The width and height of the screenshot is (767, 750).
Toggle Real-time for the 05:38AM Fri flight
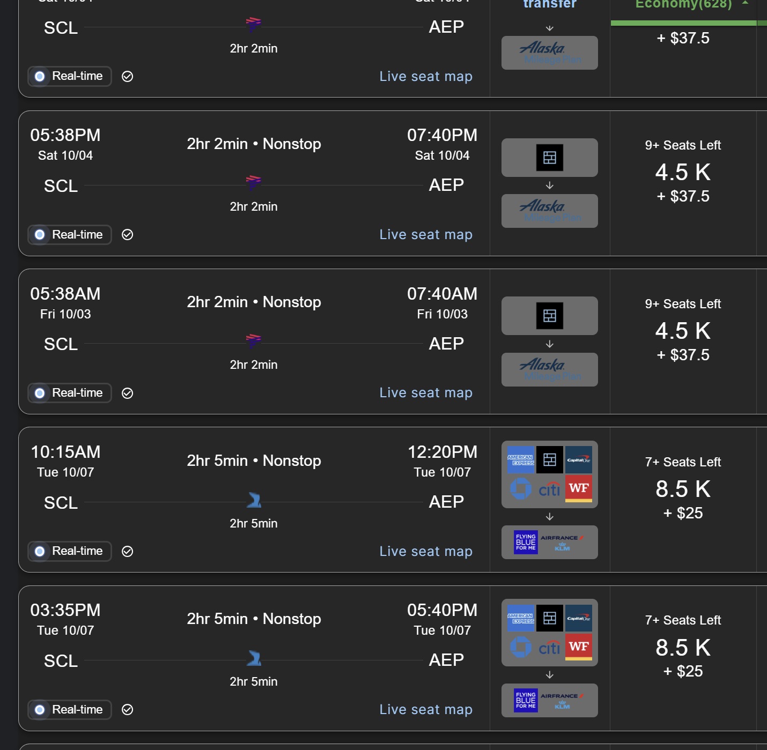coord(70,393)
